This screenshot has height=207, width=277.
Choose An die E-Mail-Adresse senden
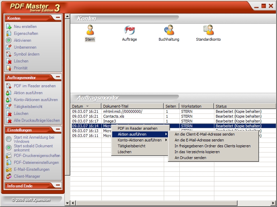tap(213, 140)
